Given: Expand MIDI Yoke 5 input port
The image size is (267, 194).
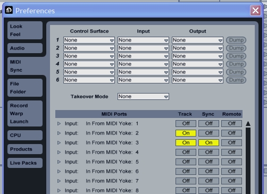Looking at the screenshot, I should pyautogui.click(x=59, y=162).
